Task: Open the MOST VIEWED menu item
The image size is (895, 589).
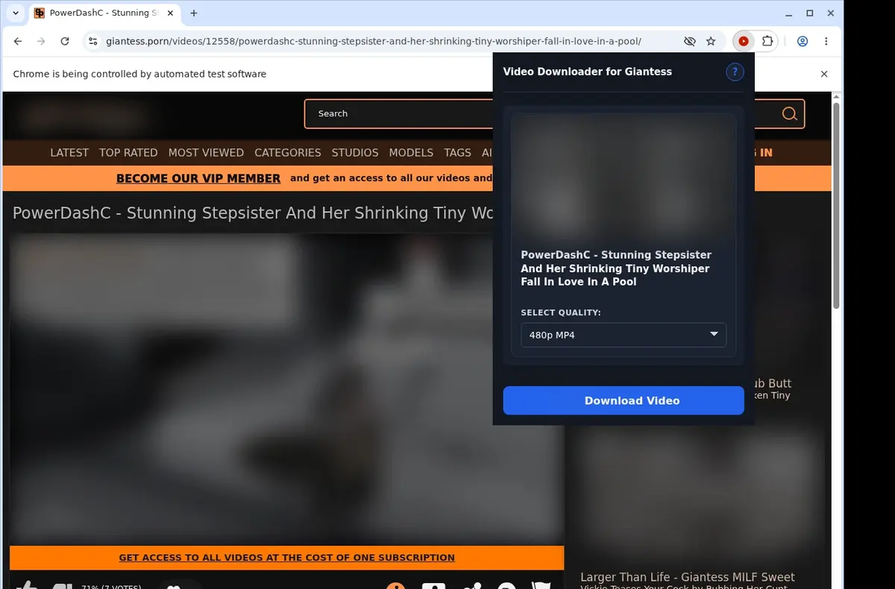Action: coord(206,152)
